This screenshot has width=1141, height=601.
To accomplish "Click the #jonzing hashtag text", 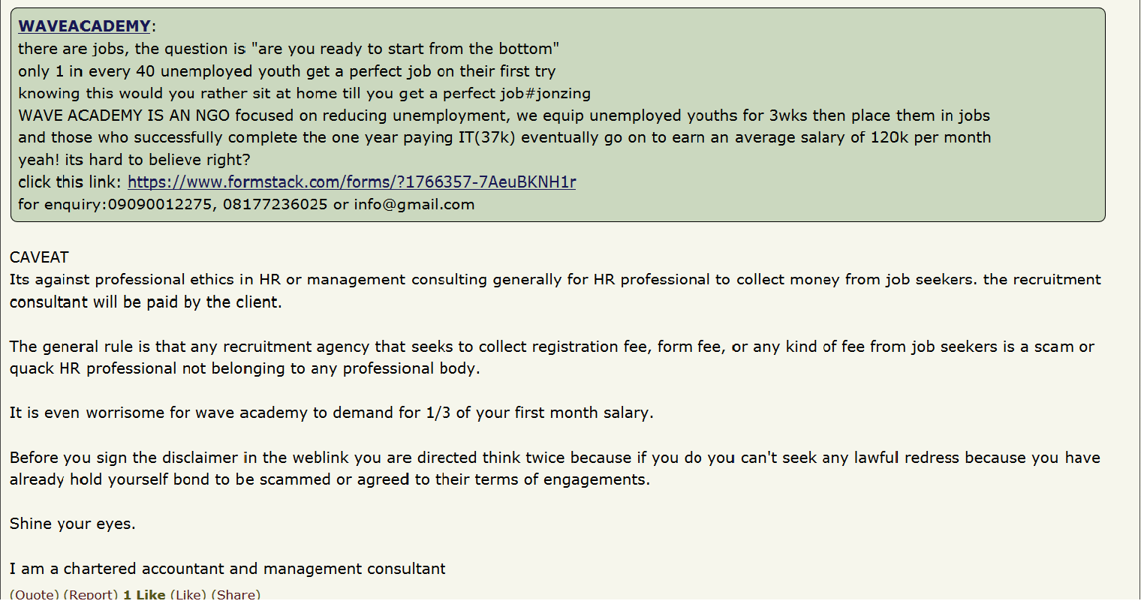I will point(558,94).
